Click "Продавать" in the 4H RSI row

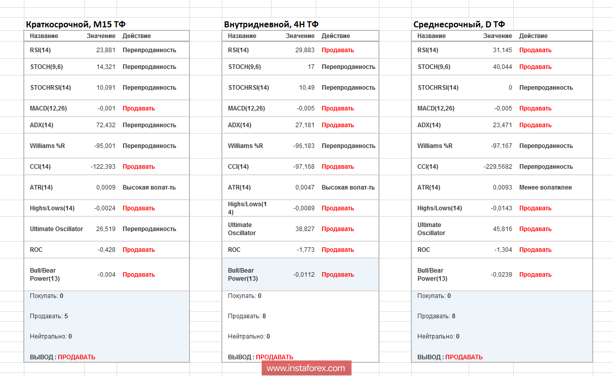pos(338,50)
